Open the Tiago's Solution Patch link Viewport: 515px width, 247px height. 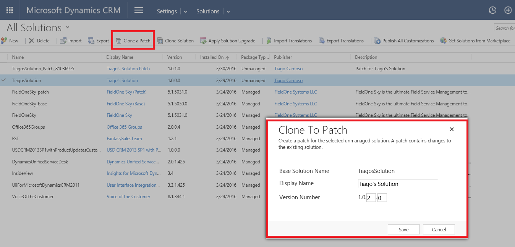pyautogui.click(x=128, y=69)
